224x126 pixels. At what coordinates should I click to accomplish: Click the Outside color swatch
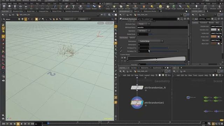(x=213, y=30)
